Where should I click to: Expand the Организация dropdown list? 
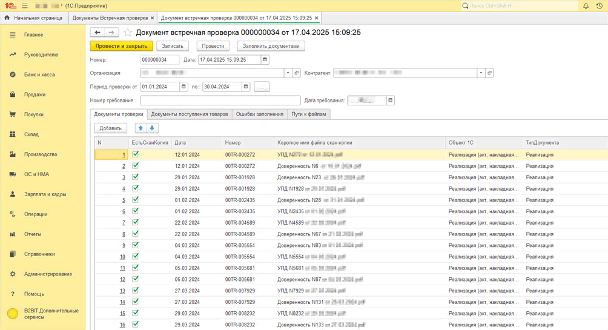[x=288, y=73]
